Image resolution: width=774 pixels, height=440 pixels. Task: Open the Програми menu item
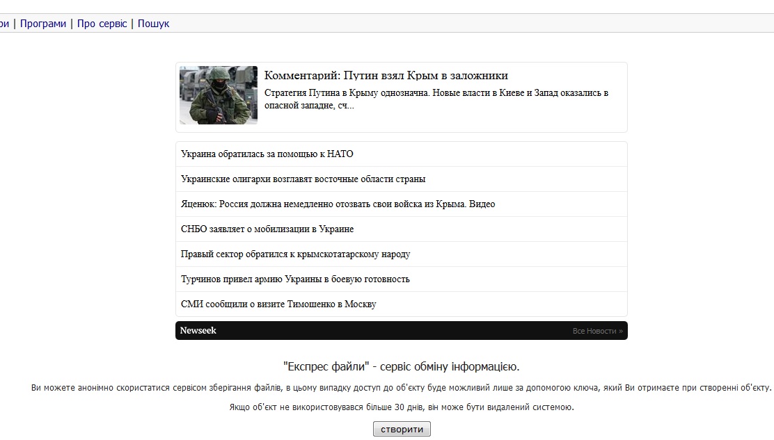43,24
